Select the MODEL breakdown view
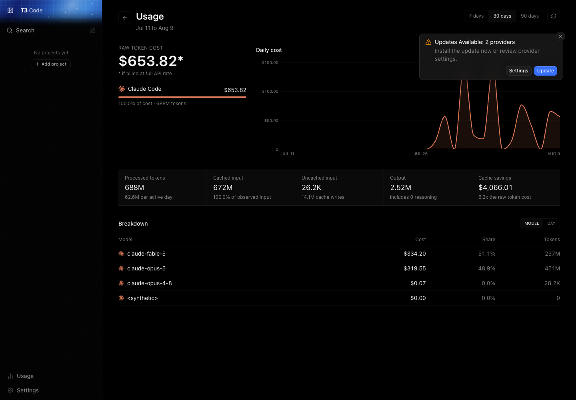Screen dimensions: 576x400 tap(532, 224)
